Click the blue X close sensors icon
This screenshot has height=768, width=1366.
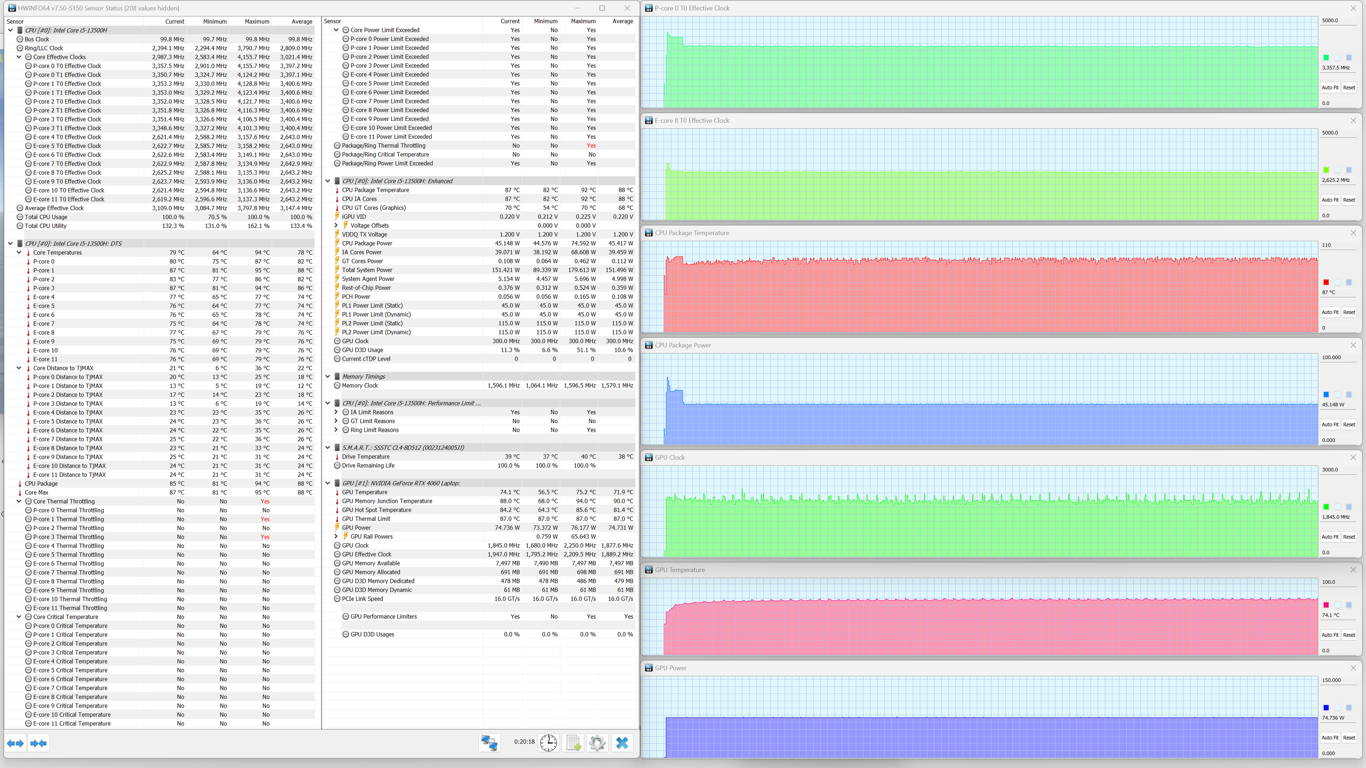pyautogui.click(x=622, y=743)
